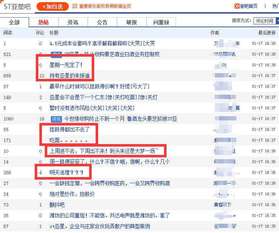Switch to the 问董秘 tab
Viewport: 279px width, 233px height.
tap(161, 22)
